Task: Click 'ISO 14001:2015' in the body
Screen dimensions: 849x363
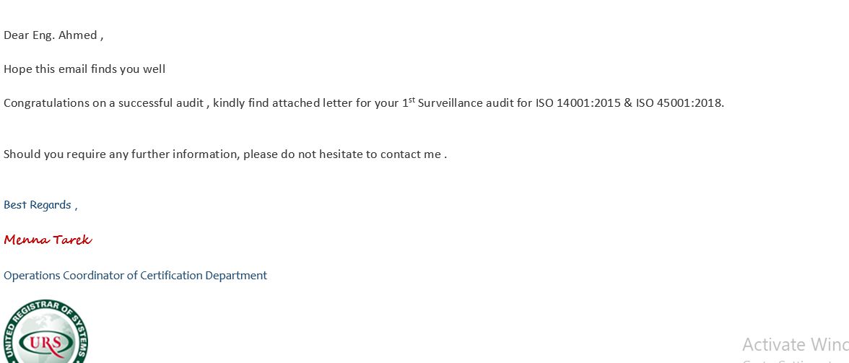Action: pyautogui.click(x=578, y=102)
